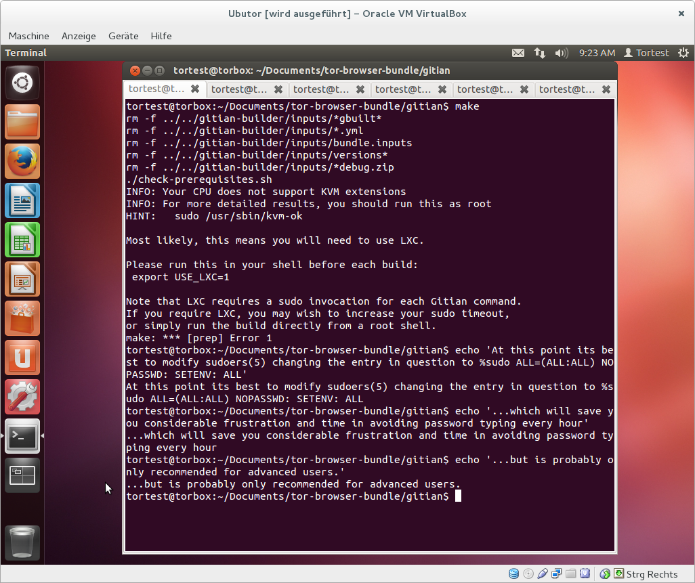The image size is (695, 583).
Task: Open the Trash in the launcher
Action: pos(22,542)
